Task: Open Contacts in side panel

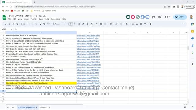Action: click(x=193, y=46)
